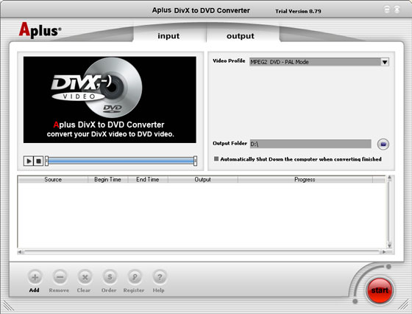The image size is (412, 314).
Task: Click the Clear list X icon
Action: click(85, 277)
